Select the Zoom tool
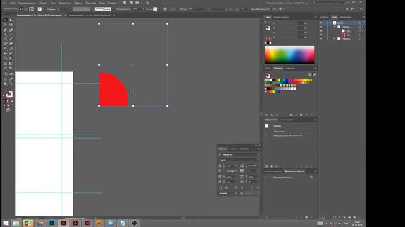This screenshot has width=405, height=227. 11,84
